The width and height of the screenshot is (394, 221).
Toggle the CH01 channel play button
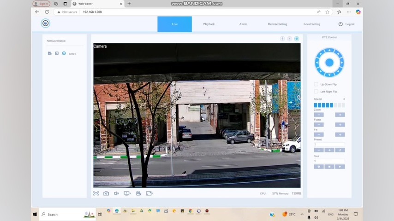click(64, 53)
